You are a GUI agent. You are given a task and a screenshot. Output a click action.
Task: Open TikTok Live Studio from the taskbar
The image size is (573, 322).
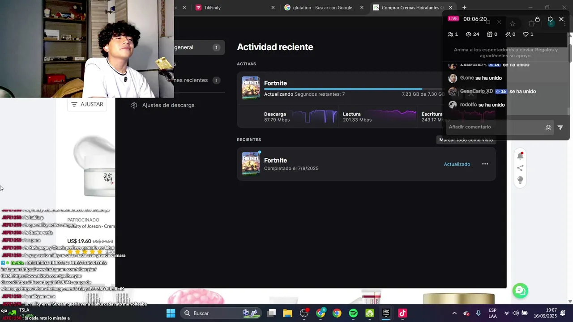coord(402,313)
